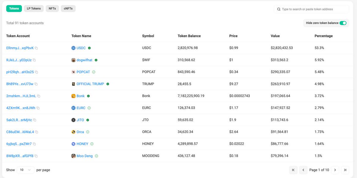This screenshot has height=178, width=357.
Task: Open the JITO token name link
Action: 80,120
